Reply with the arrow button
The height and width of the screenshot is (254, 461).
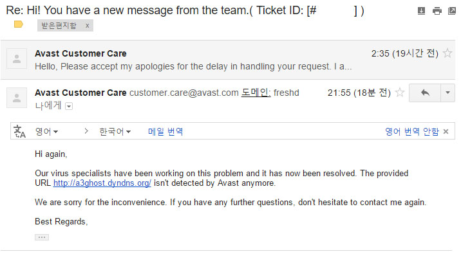tap(425, 93)
